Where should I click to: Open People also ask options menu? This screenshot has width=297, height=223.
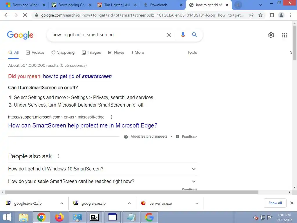coord(58,156)
